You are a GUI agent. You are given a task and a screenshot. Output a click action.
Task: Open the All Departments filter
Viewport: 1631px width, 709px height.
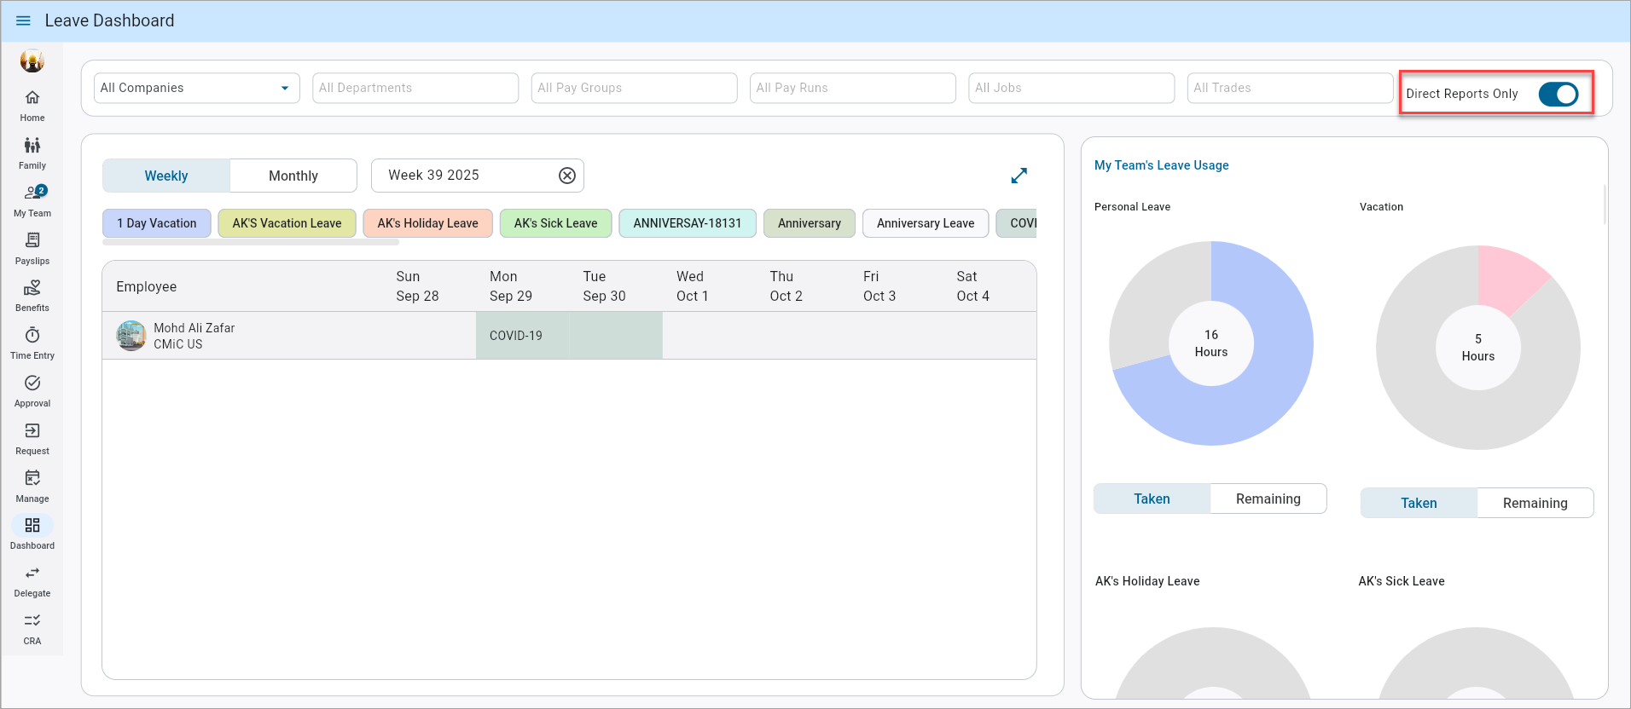pyautogui.click(x=415, y=88)
